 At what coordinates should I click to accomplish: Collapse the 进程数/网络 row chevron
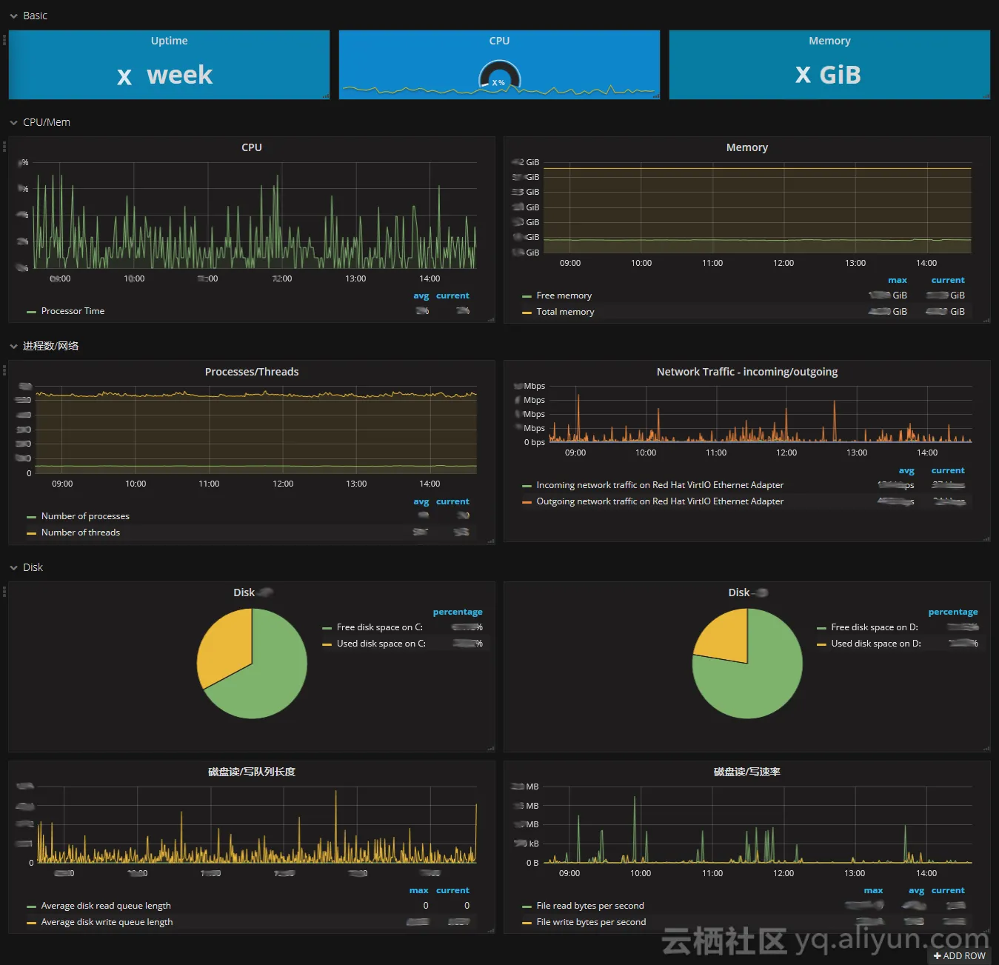pyautogui.click(x=13, y=346)
